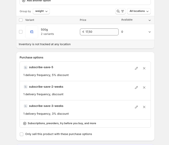
Task: Enable Only sell with these purchase options
Action: (22, 134)
